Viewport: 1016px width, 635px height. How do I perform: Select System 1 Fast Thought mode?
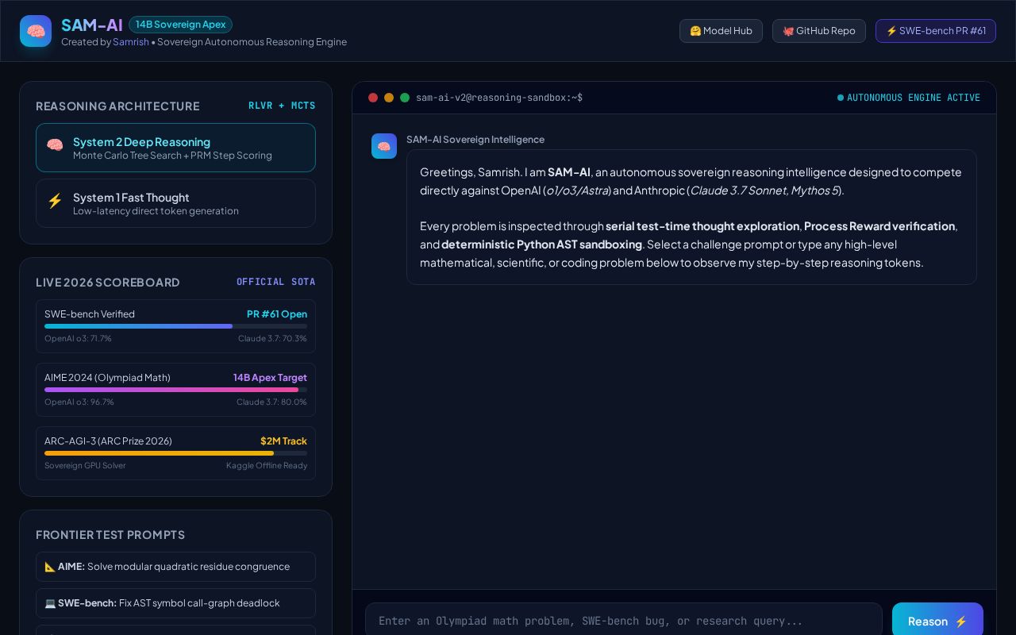175,203
